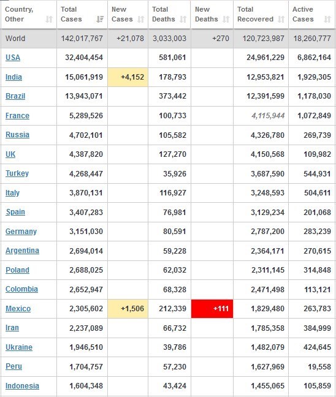Sort by Country column arrow icon
The image size is (336, 397).
click(49, 19)
